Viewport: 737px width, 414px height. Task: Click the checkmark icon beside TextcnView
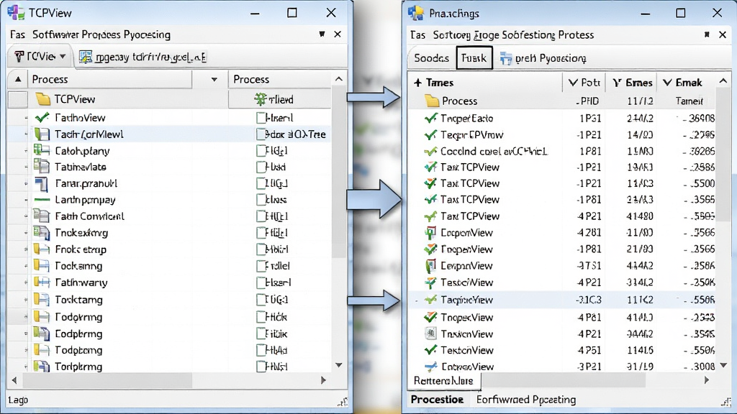tap(430, 350)
